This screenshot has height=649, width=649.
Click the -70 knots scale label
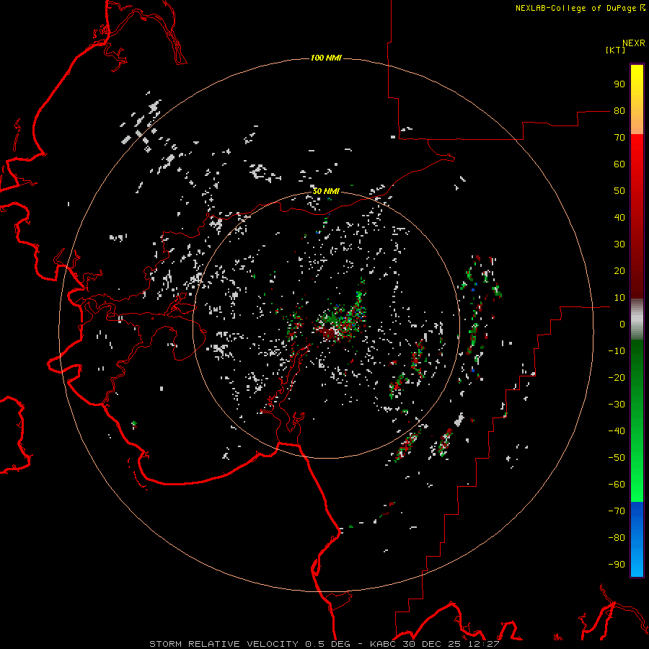tap(617, 511)
